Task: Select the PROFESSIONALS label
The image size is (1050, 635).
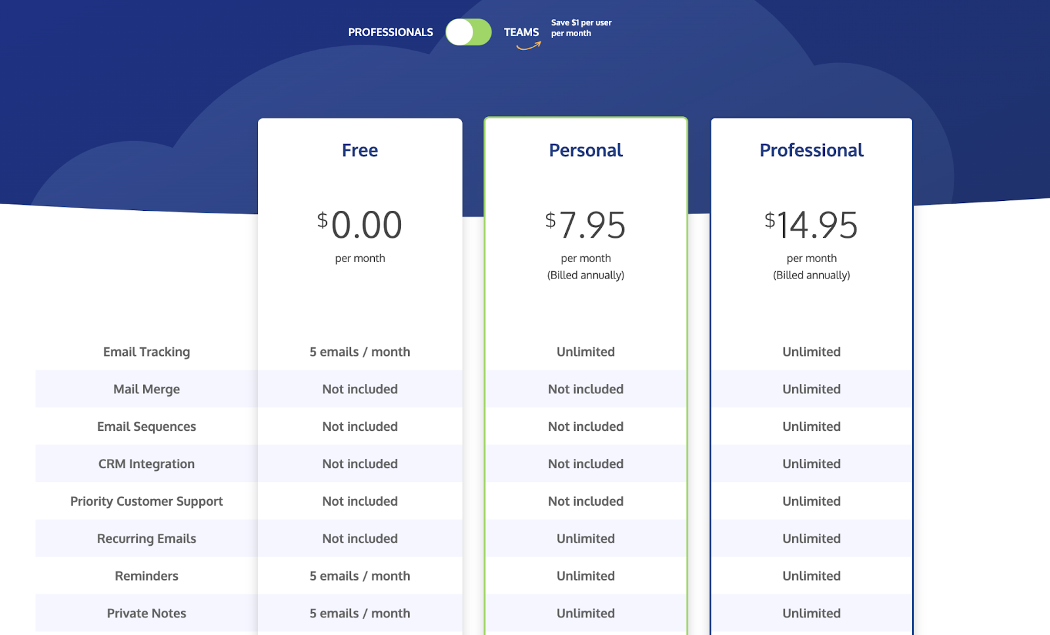Action: [390, 32]
